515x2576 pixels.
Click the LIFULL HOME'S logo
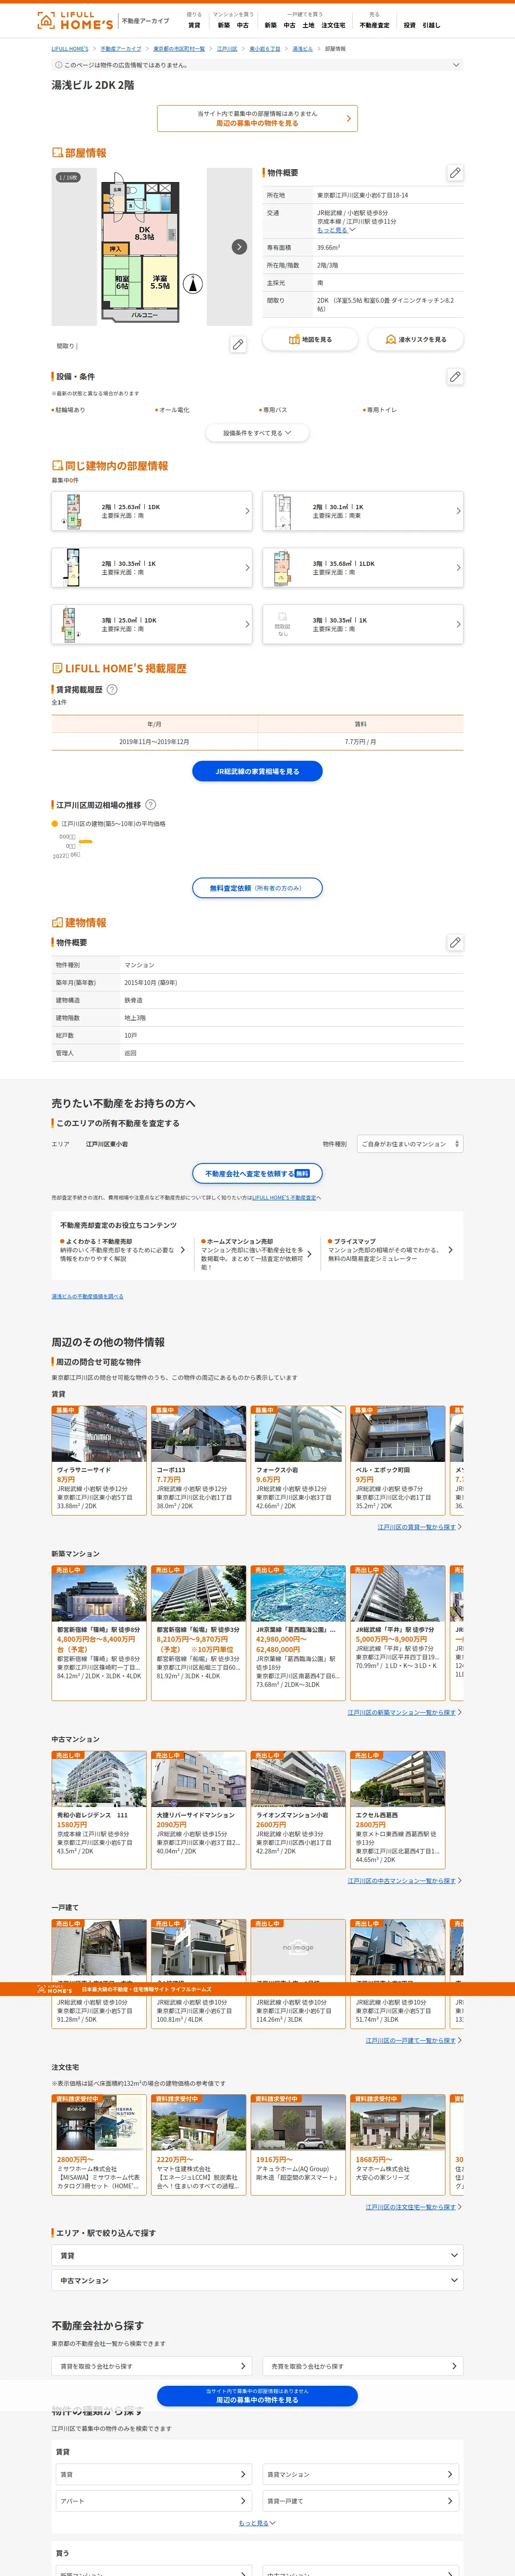coord(75,20)
